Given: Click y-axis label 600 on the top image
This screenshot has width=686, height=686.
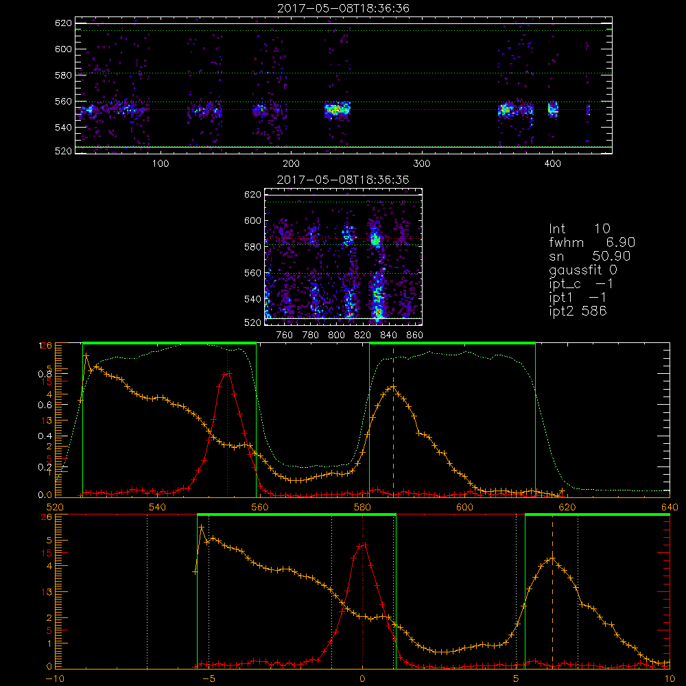Looking at the screenshot, I should tap(63, 49).
